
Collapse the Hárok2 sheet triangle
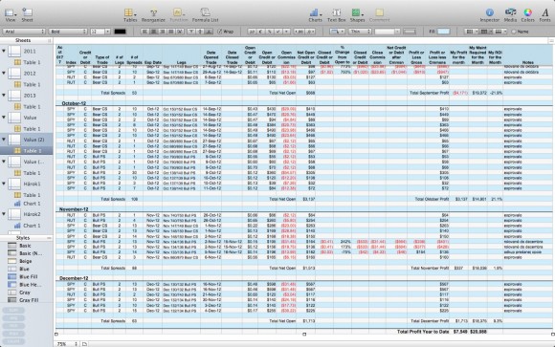click(4, 214)
